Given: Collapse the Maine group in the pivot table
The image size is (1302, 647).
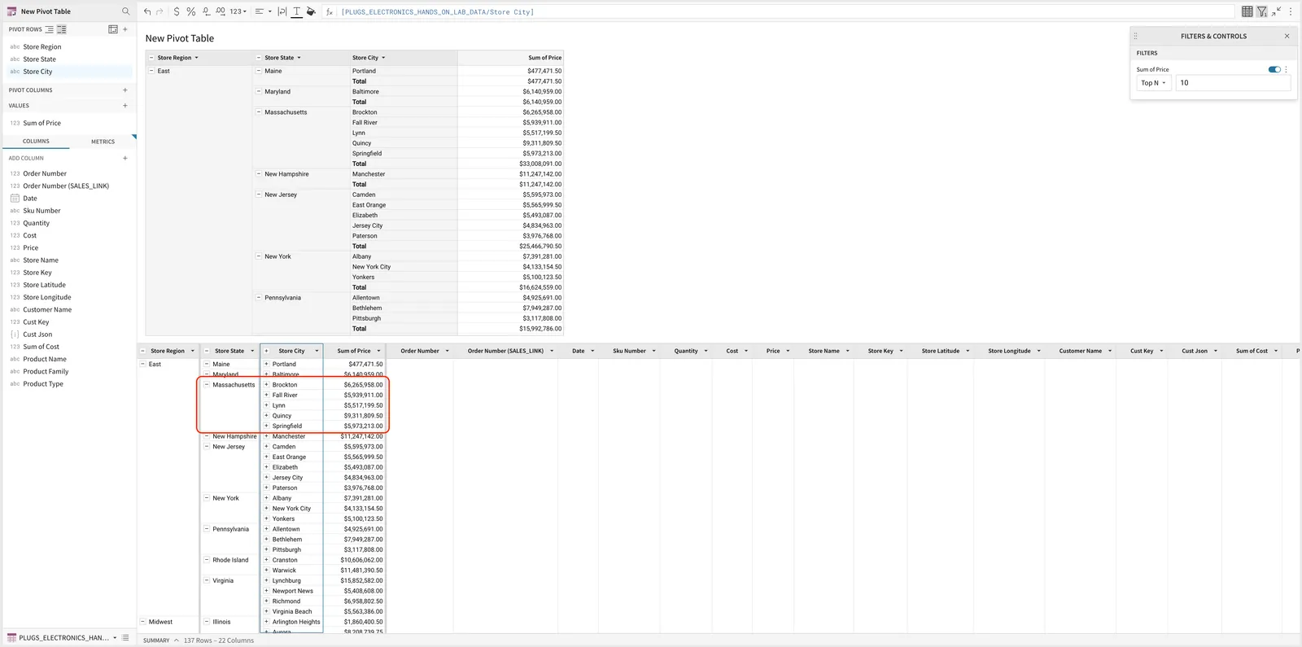Looking at the screenshot, I should (259, 71).
